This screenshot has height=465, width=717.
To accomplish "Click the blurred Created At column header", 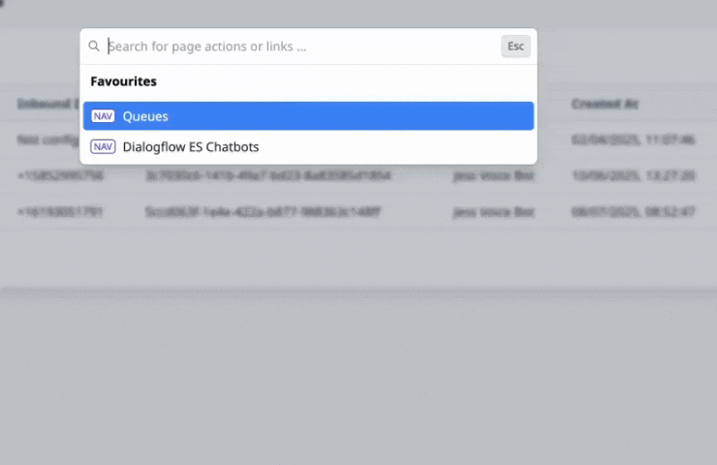I will pos(605,104).
